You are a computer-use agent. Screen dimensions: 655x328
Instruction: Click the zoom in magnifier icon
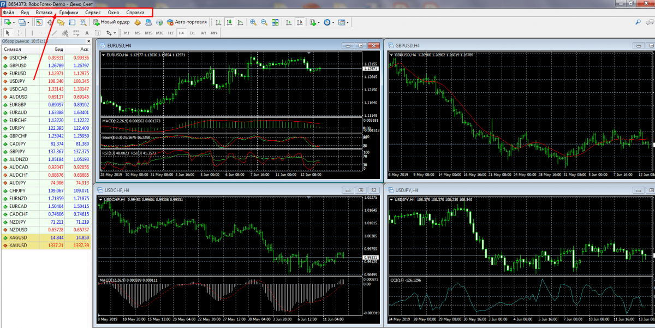point(253,22)
